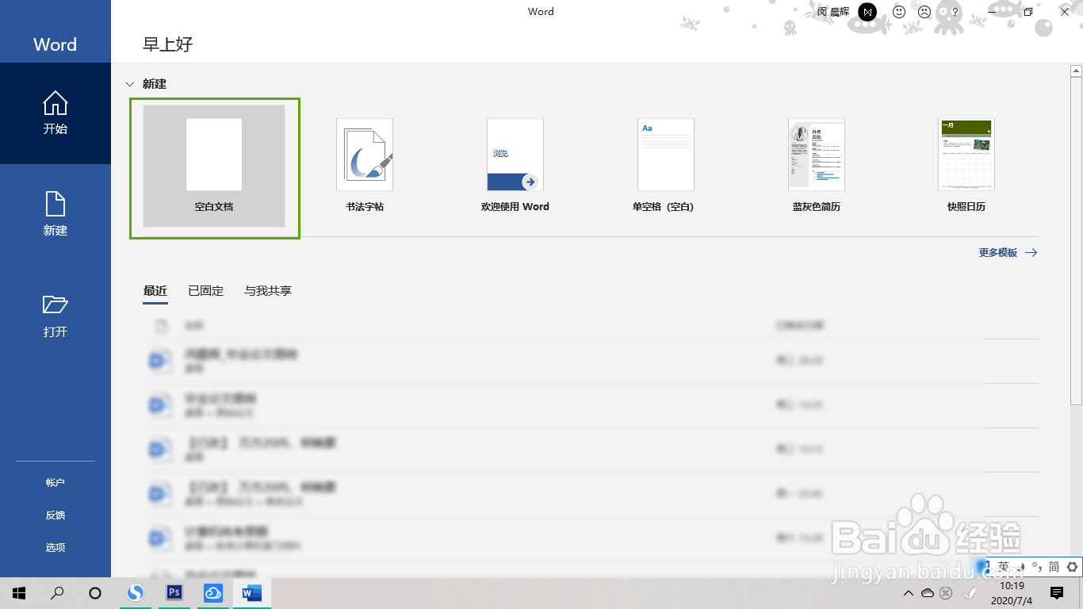Image resolution: width=1083 pixels, height=609 pixels.
Task: Open 反馈 (Feedback) in the sidebar
Action: (x=55, y=515)
